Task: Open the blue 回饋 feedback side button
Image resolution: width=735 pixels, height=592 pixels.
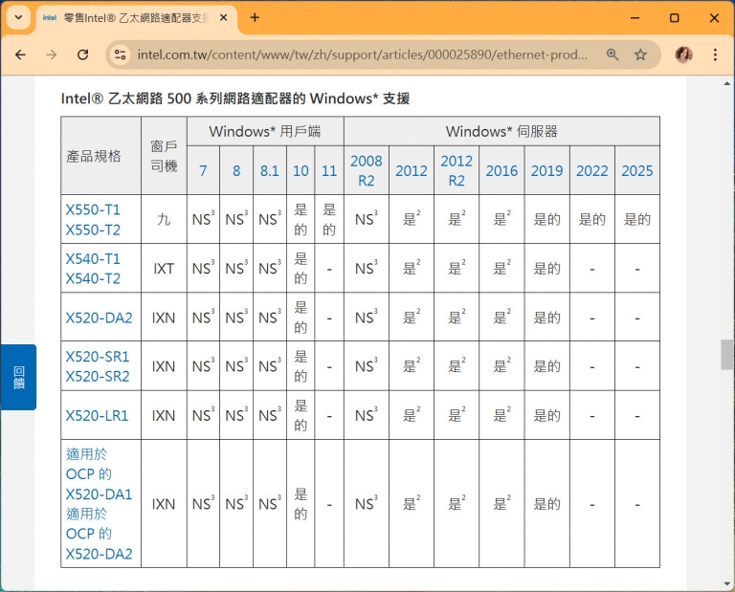Action: click(18, 378)
